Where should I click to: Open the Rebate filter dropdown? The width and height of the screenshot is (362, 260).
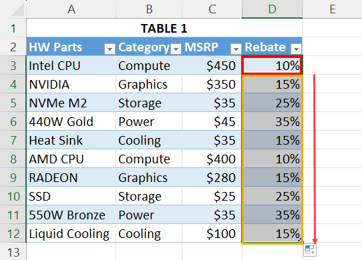tap(296, 49)
